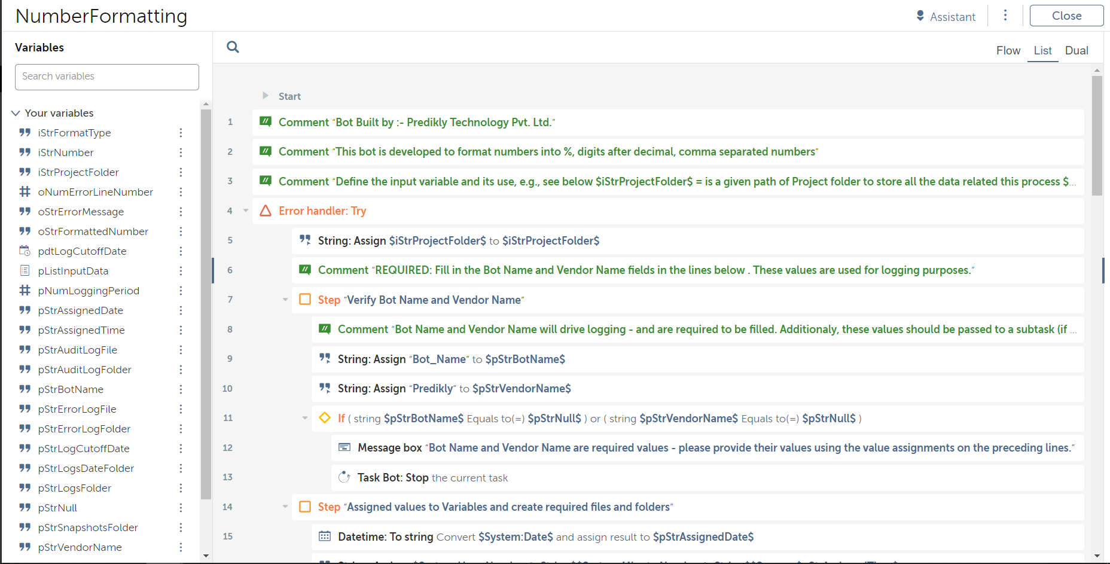This screenshot has width=1110, height=564.
Task: Click the Search variables input field
Action: click(107, 77)
